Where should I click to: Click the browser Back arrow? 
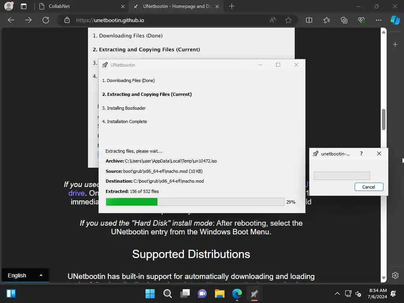(x=11, y=20)
